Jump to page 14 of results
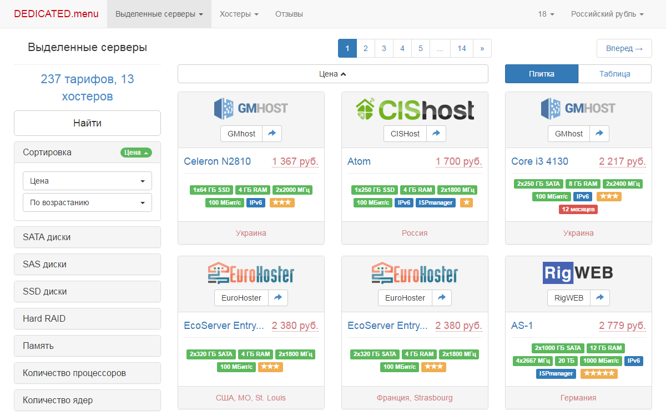This screenshot has height=416, width=666. [462, 48]
